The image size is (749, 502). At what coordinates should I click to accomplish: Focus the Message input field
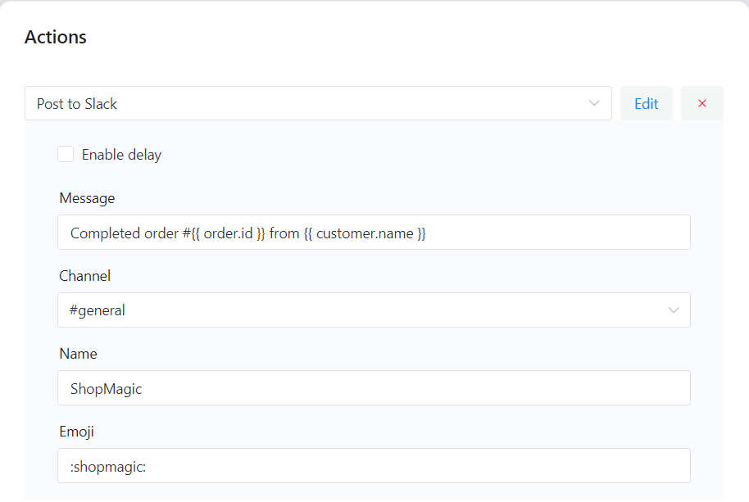[x=374, y=233]
